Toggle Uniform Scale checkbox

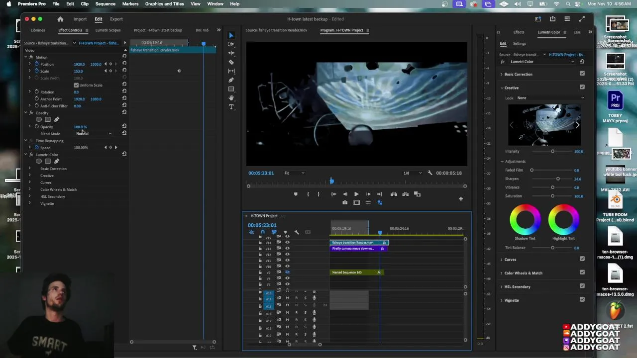[76, 85]
